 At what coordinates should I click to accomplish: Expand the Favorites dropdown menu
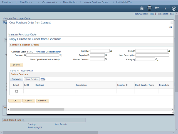coord(8,2)
